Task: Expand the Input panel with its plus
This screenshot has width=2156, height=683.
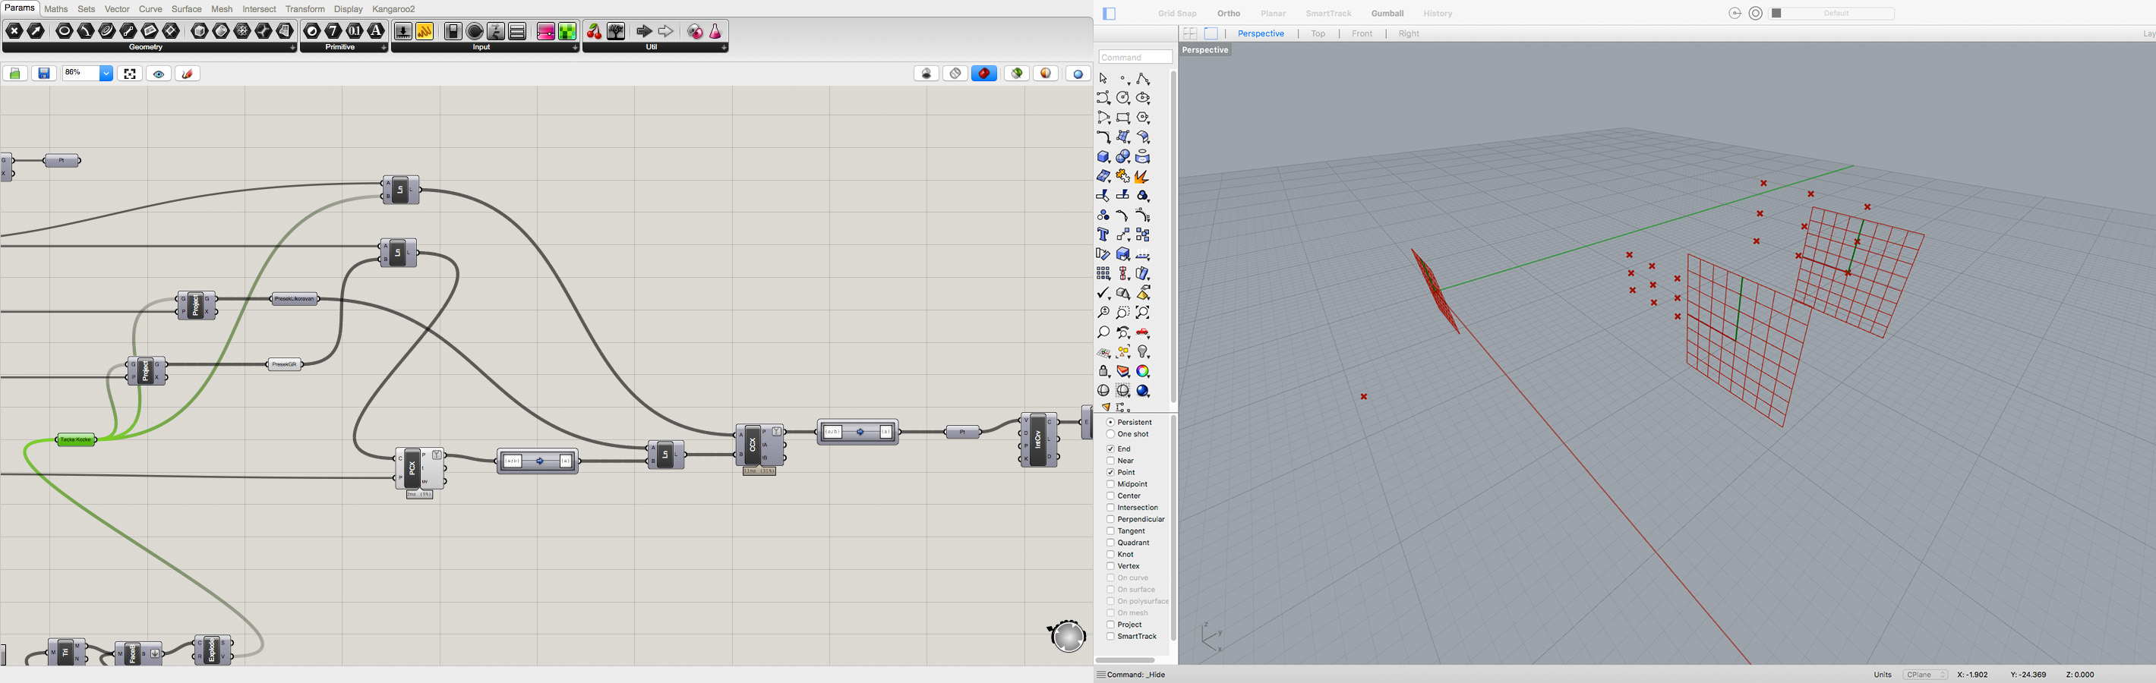Action: point(575,48)
